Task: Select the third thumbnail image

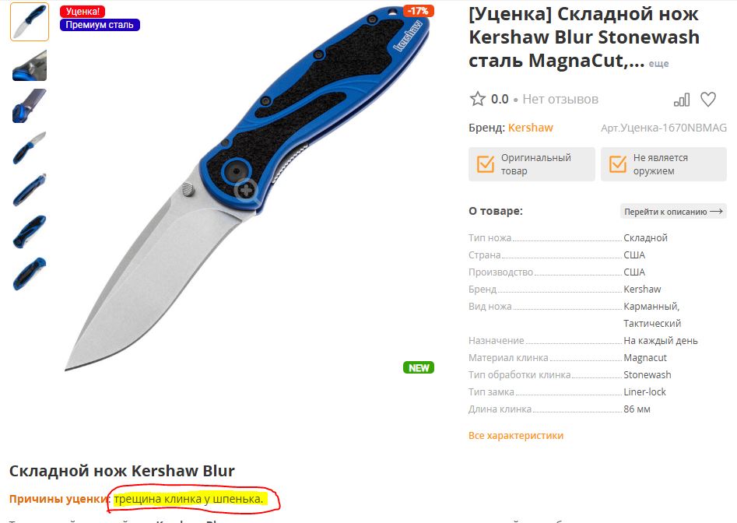Action: click(30, 106)
